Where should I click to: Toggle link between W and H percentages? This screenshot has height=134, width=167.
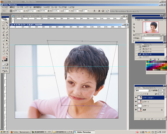48,11
